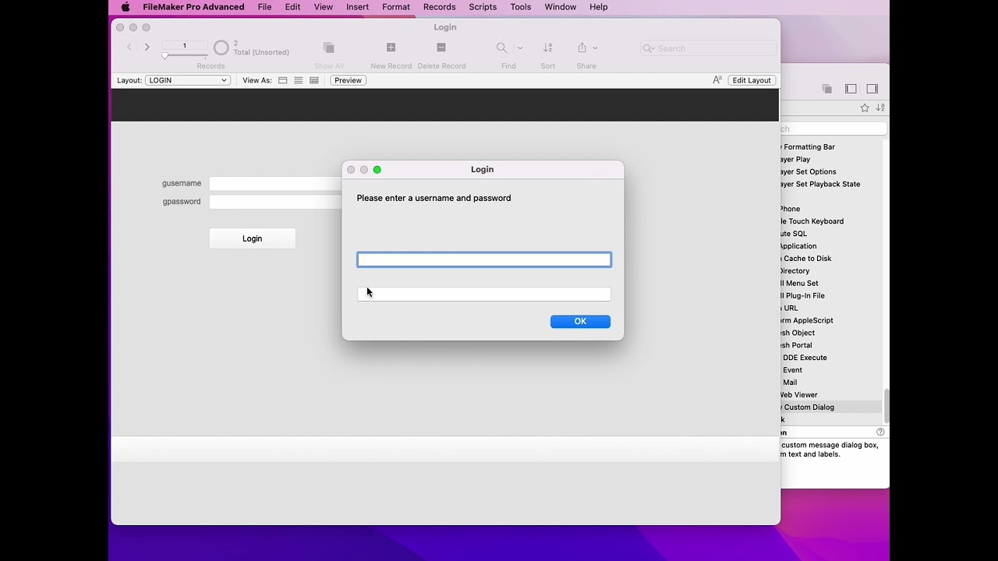This screenshot has width=998, height=561.
Task: Click OK in the Login dialog
Action: click(580, 322)
